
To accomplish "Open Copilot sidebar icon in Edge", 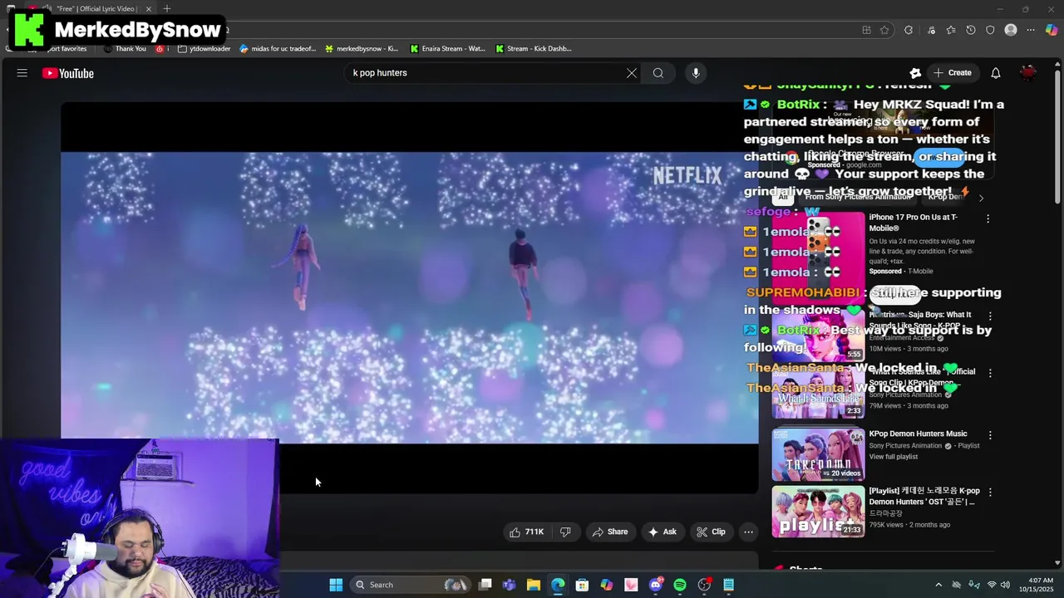I will [x=1052, y=30].
